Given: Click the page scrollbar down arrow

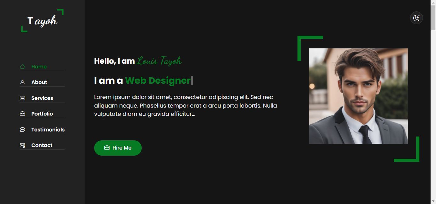Looking at the screenshot, I should (433, 201).
